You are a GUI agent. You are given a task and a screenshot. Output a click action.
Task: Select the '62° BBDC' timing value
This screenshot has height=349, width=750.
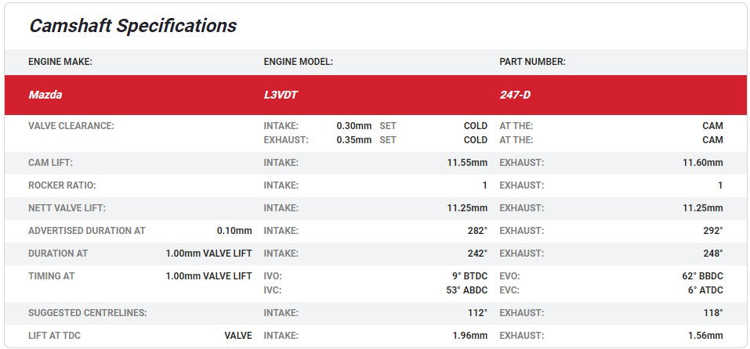(x=702, y=276)
